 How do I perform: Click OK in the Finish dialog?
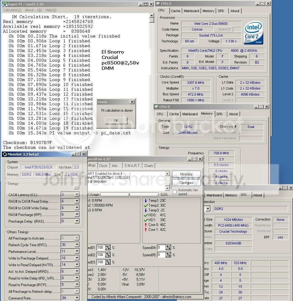pos(116,121)
